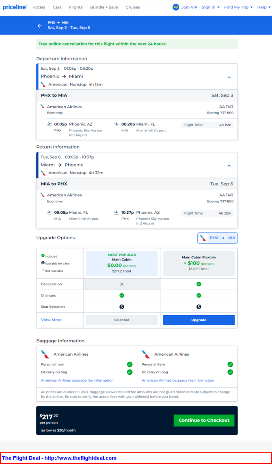Screen dimensions: 272x464
Task: Click departure flight number AA 1147
Action: [x=227, y=107]
